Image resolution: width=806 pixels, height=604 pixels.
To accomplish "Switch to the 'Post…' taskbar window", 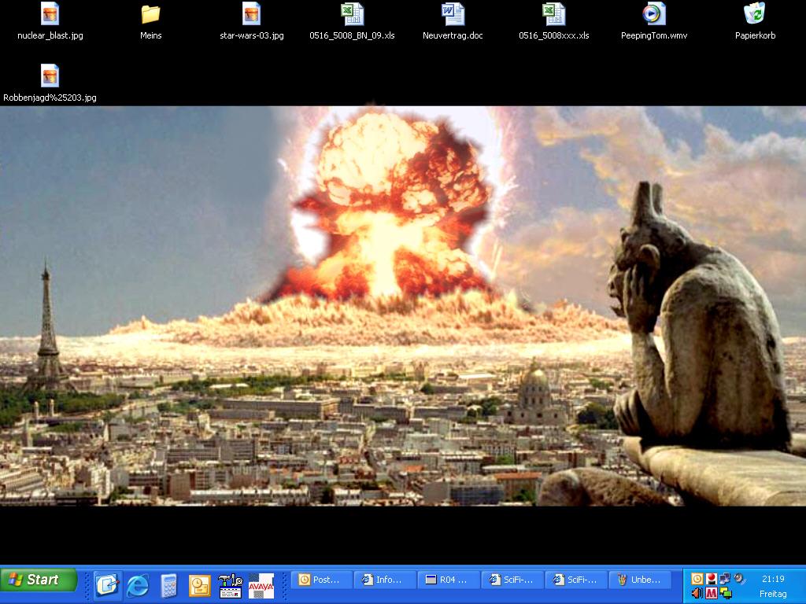I will (x=321, y=580).
